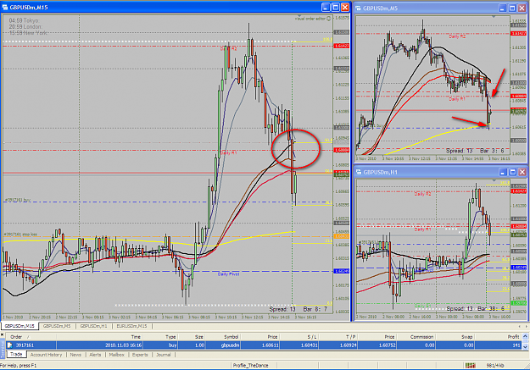Click the #3917161 stop loss line label
This screenshot has height=370, width=530.
pos(20,235)
